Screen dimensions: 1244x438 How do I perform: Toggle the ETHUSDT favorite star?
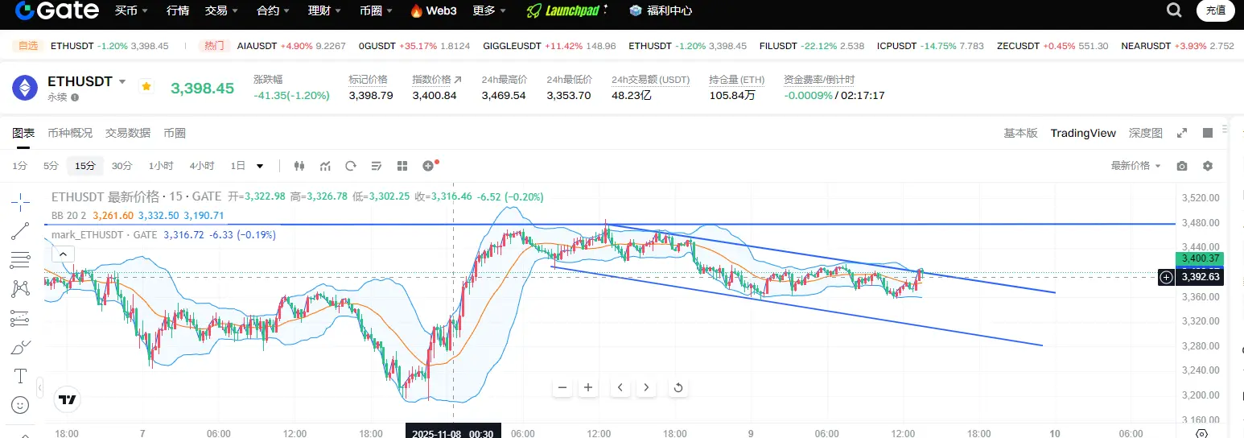146,85
